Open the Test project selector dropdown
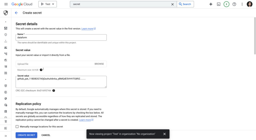 pyautogui.click(x=47, y=4)
